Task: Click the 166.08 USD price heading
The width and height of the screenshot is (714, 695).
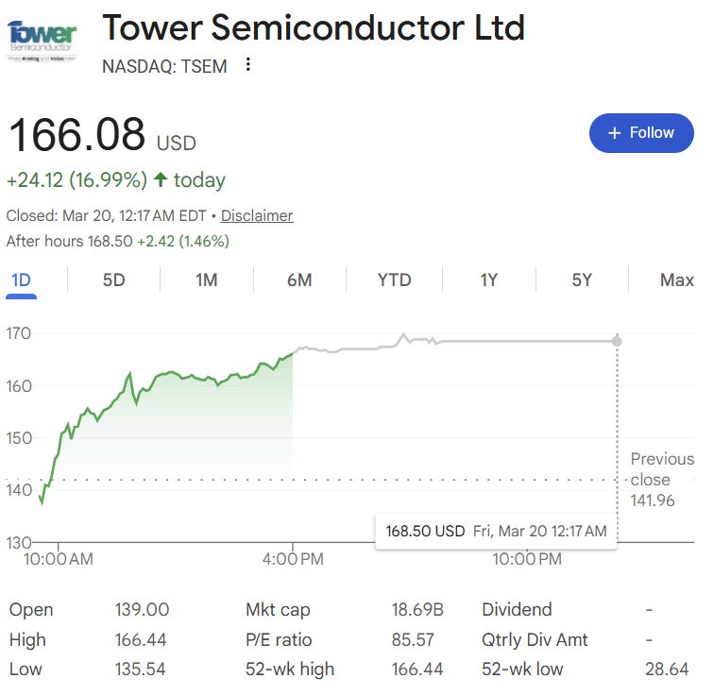Action: (x=102, y=135)
